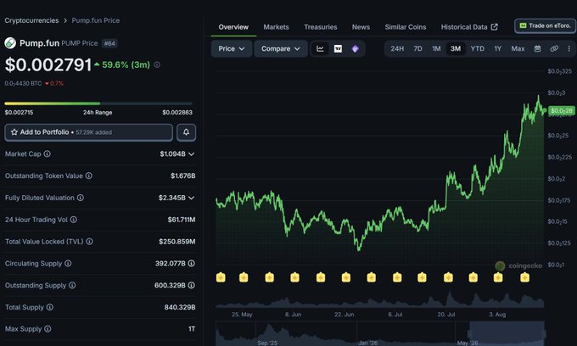This screenshot has width=577, height=346.
Task: Open the calendar date range picker
Action: [x=537, y=48]
